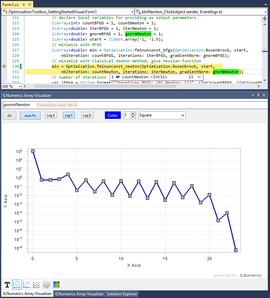Toggle the 2D view button

tap(9, 115)
